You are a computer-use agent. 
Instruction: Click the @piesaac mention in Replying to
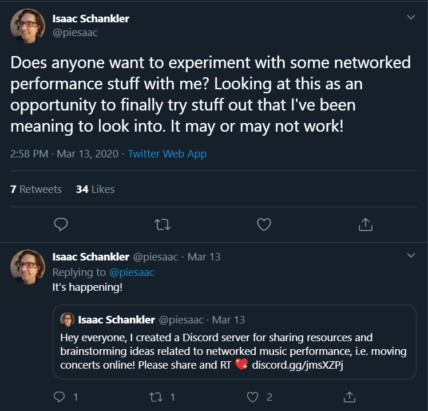[x=132, y=272]
